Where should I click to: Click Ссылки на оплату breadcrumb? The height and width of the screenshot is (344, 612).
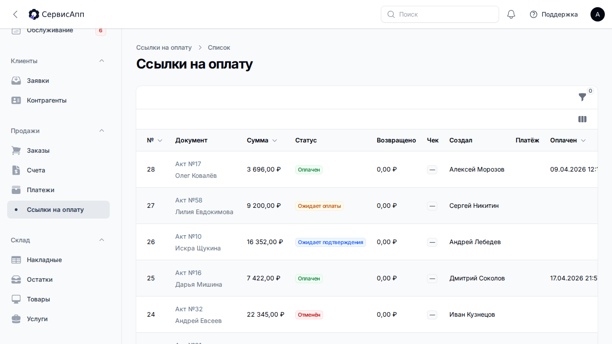point(164,47)
